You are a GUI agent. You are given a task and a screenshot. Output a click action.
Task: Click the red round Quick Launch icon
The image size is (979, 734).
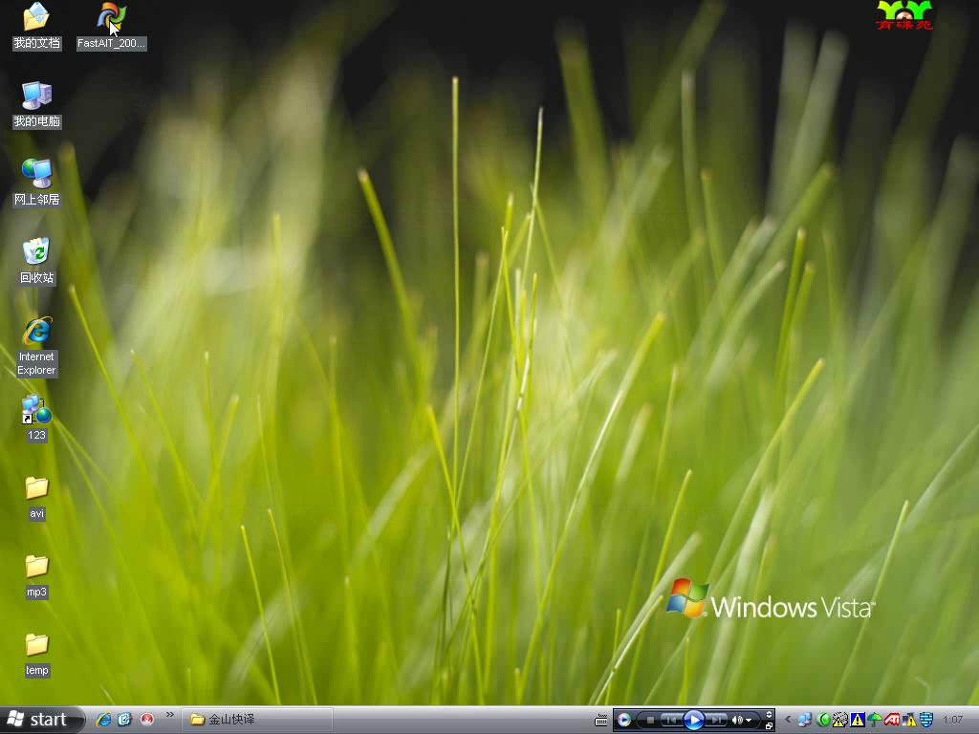point(146,720)
